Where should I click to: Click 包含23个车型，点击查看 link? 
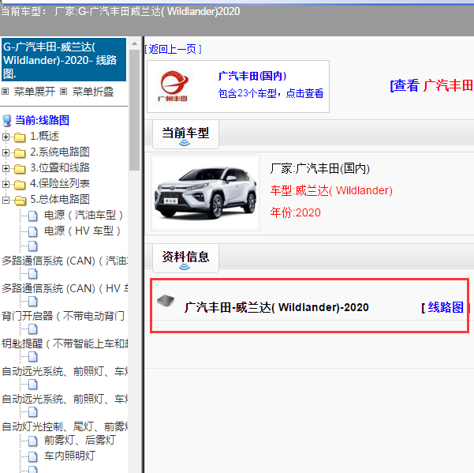click(271, 93)
